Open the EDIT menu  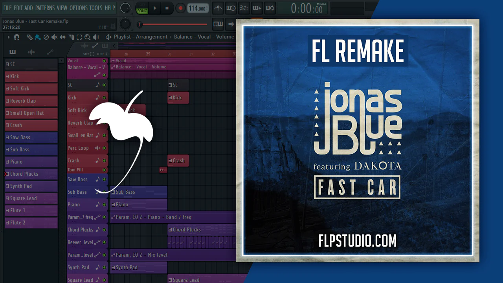pyautogui.click(x=18, y=8)
